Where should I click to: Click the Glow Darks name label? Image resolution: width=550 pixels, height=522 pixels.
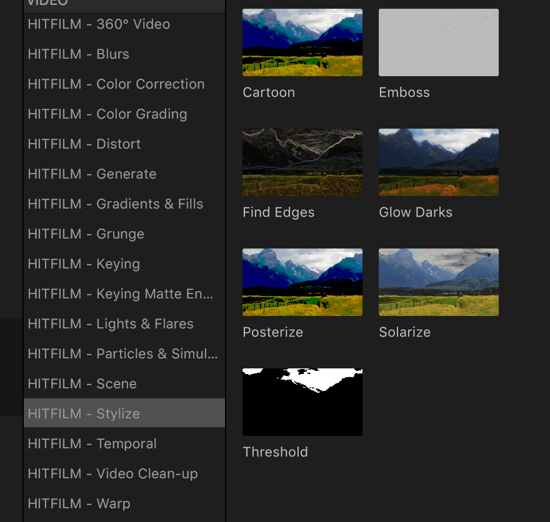pyautogui.click(x=416, y=212)
